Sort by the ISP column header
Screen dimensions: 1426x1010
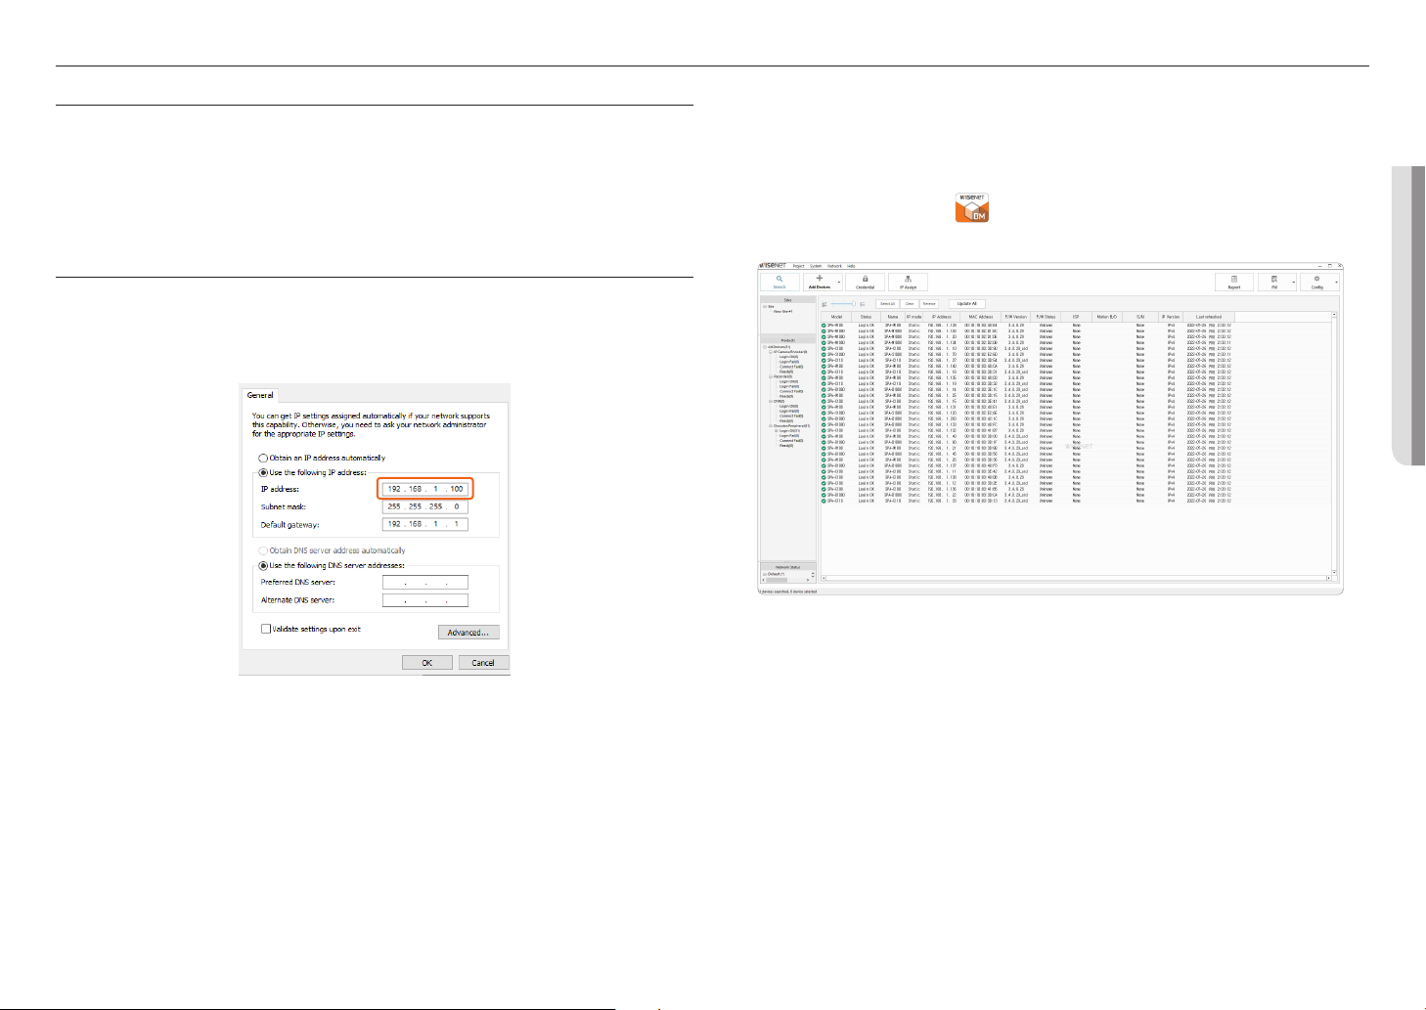1076,317
